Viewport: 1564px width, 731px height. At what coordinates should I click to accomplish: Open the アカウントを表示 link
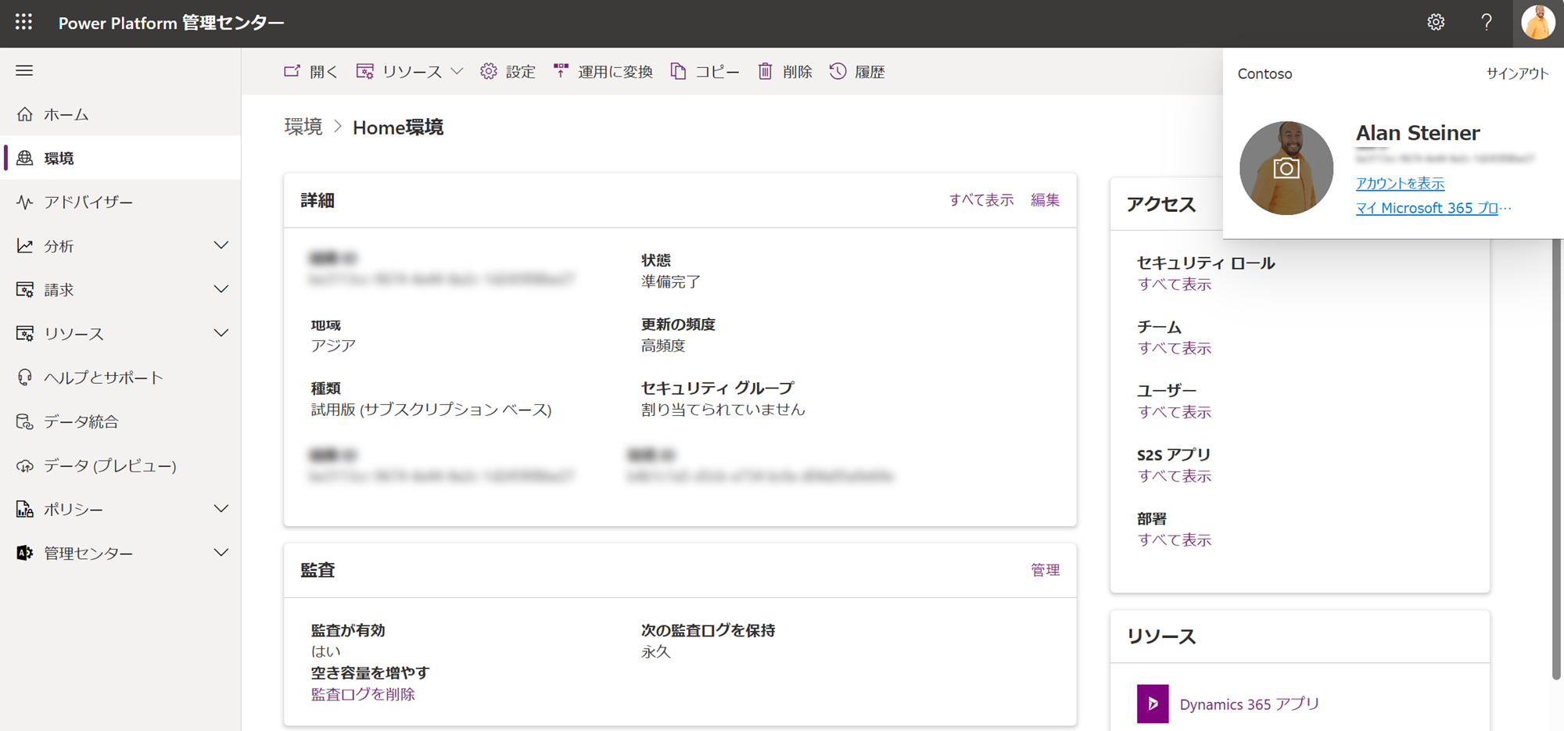[x=1400, y=183]
